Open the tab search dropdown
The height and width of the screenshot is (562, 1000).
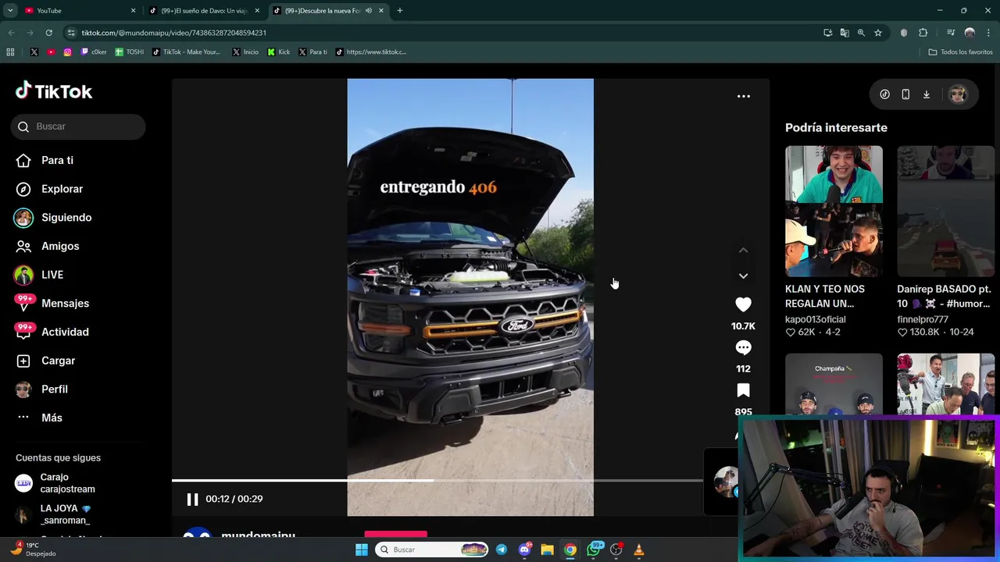coord(10,11)
